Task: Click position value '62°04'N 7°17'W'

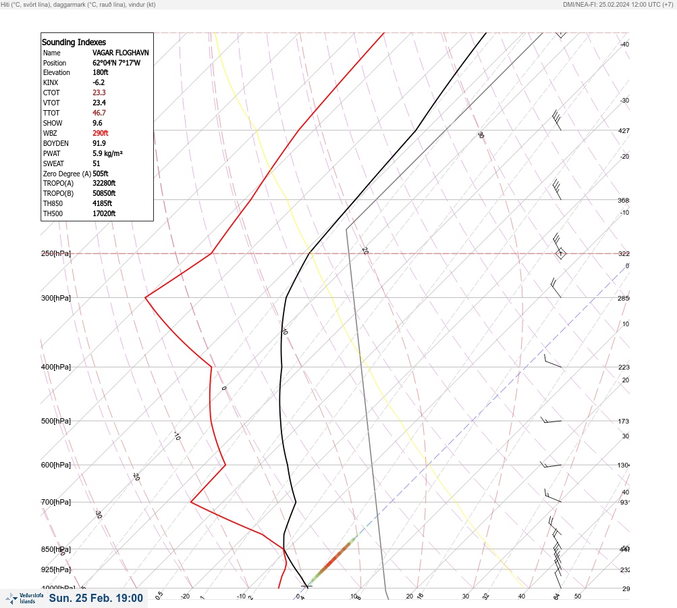Action: (x=117, y=63)
